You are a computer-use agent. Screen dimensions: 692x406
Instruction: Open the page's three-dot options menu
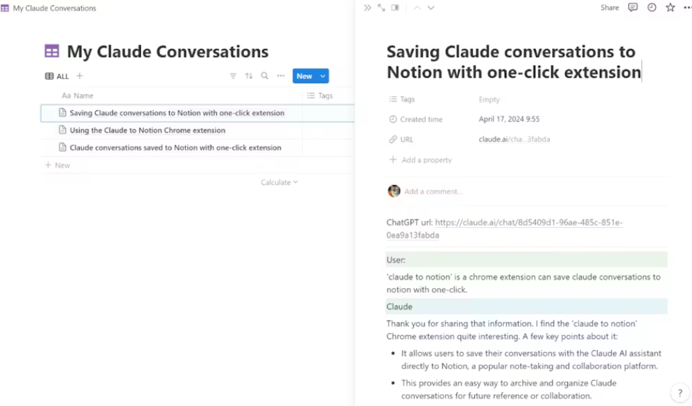pyautogui.click(x=688, y=8)
